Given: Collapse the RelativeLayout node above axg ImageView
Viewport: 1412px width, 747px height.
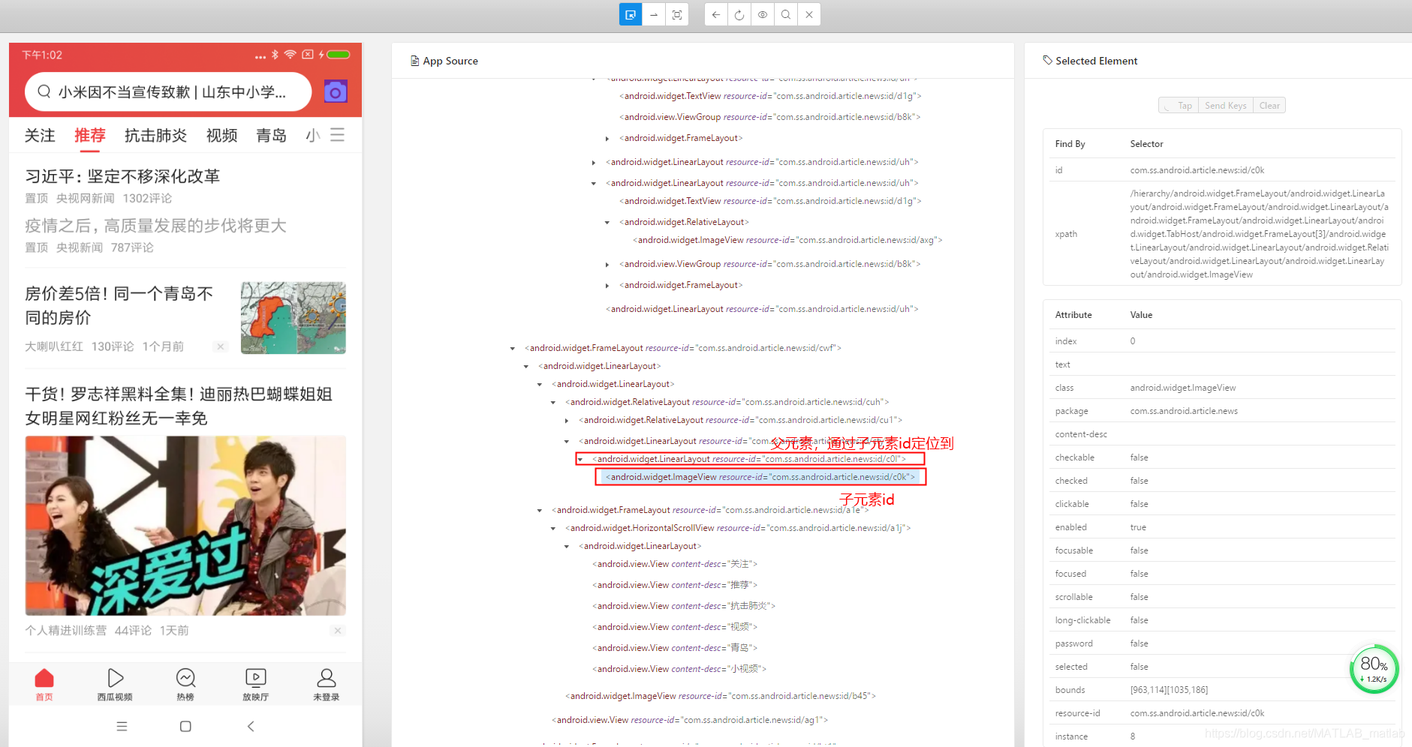Looking at the screenshot, I should (607, 222).
